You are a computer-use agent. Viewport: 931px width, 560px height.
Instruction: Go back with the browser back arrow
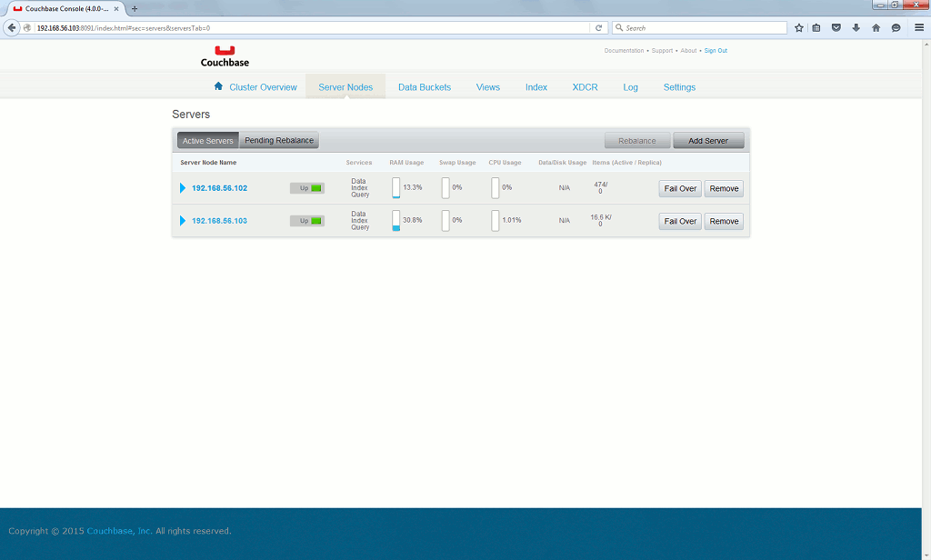12,28
